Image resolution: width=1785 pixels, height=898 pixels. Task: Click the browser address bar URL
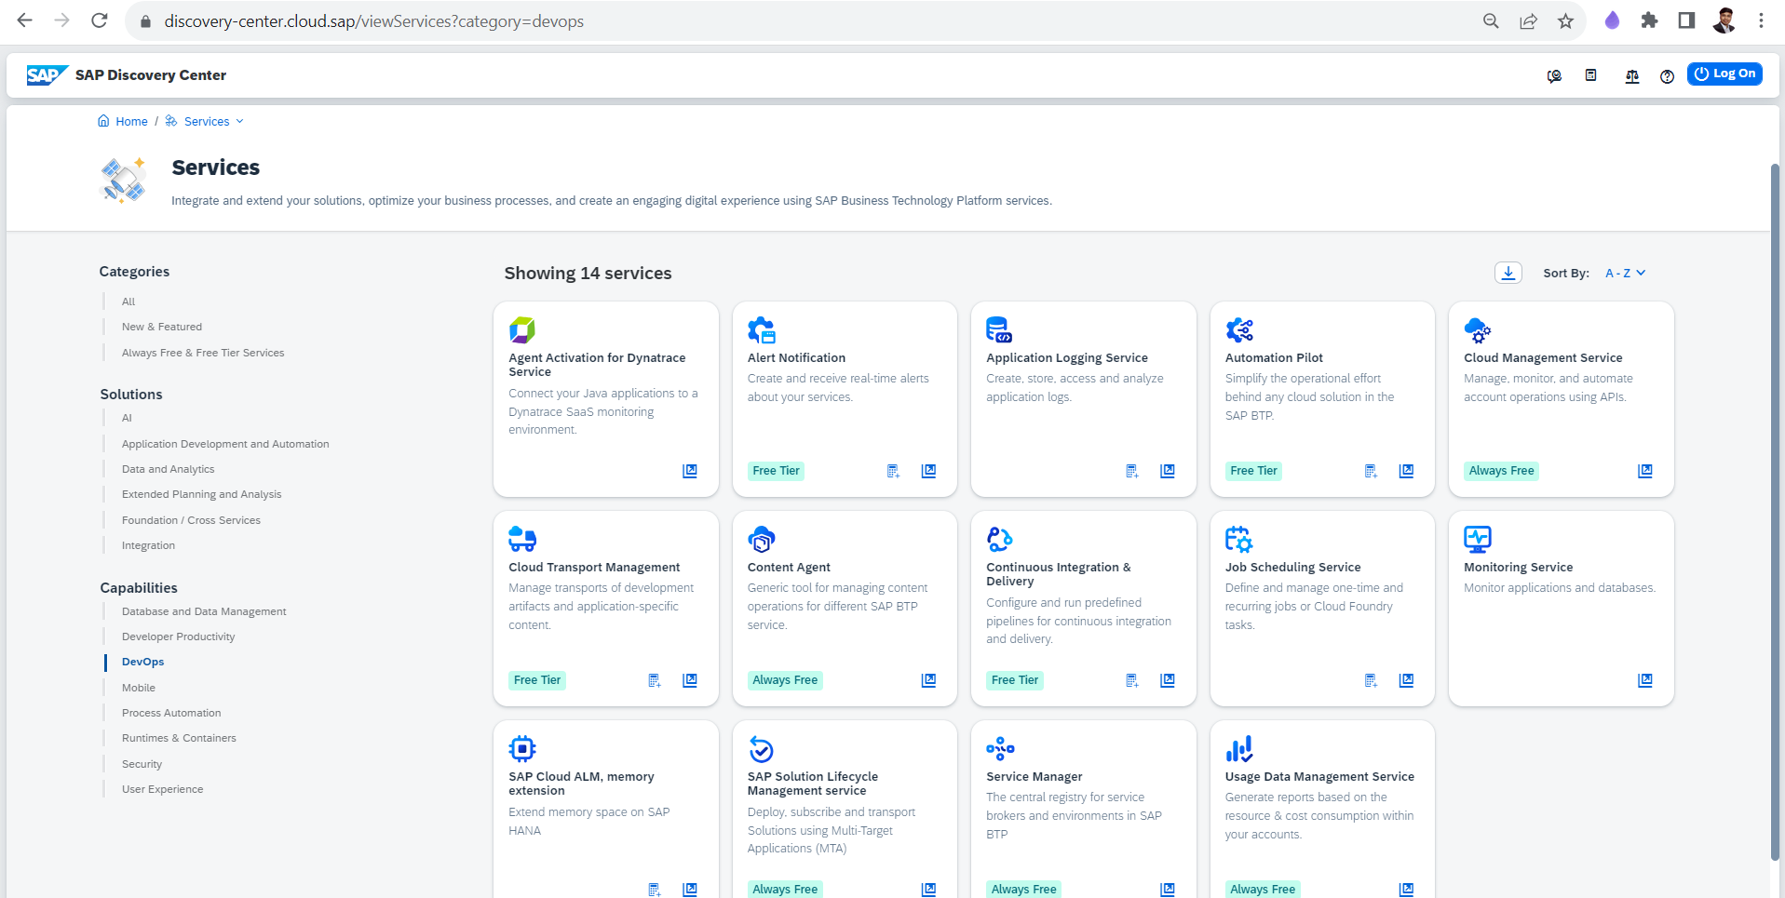click(374, 21)
